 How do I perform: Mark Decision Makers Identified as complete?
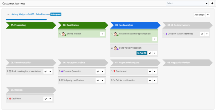coord(202,34)
